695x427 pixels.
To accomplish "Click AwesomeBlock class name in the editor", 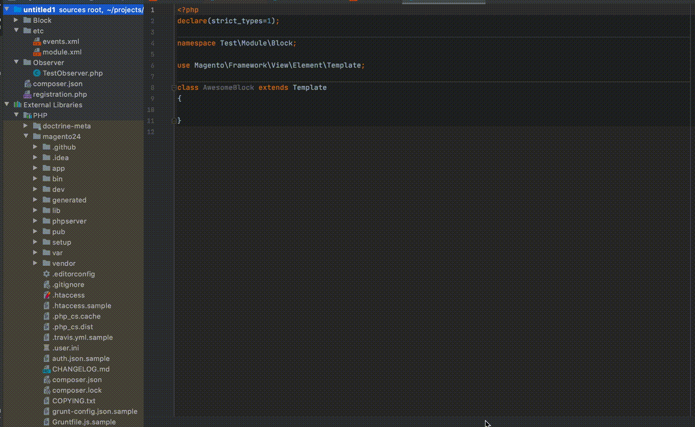I will click(228, 88).
